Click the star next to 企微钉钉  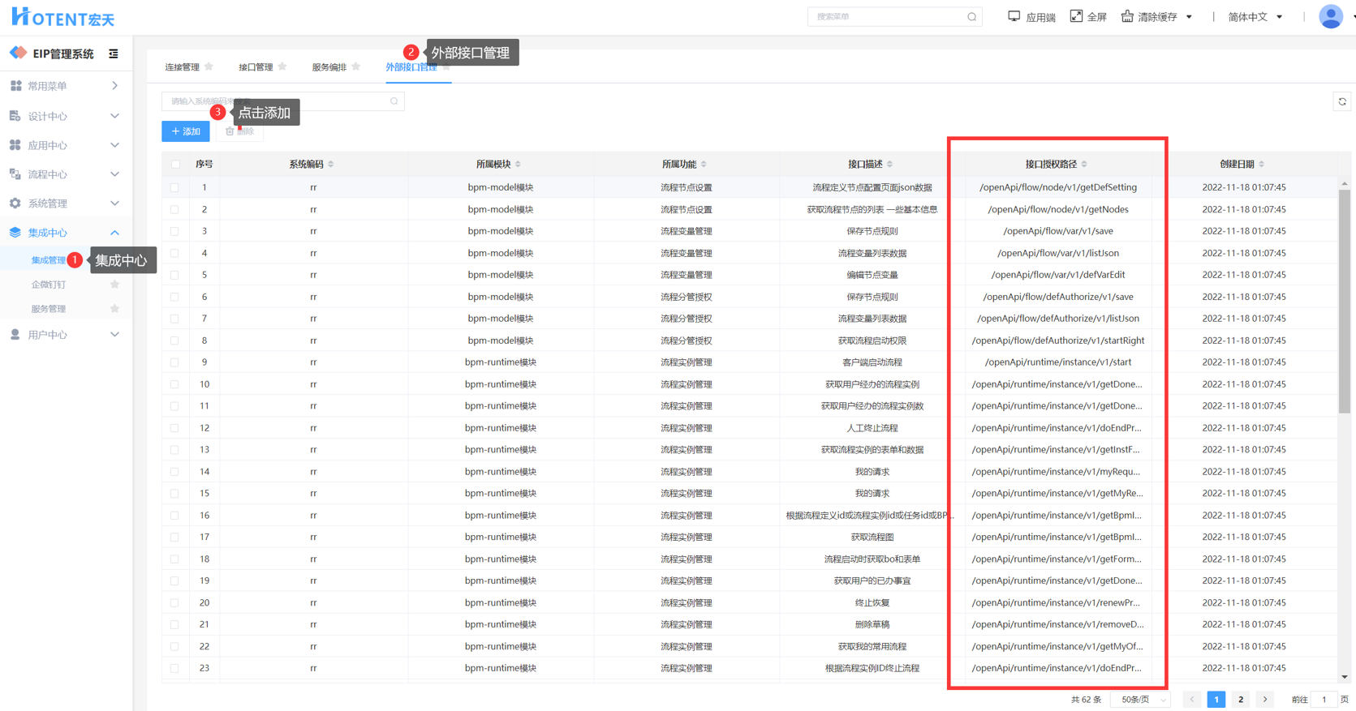click(114, 285)
